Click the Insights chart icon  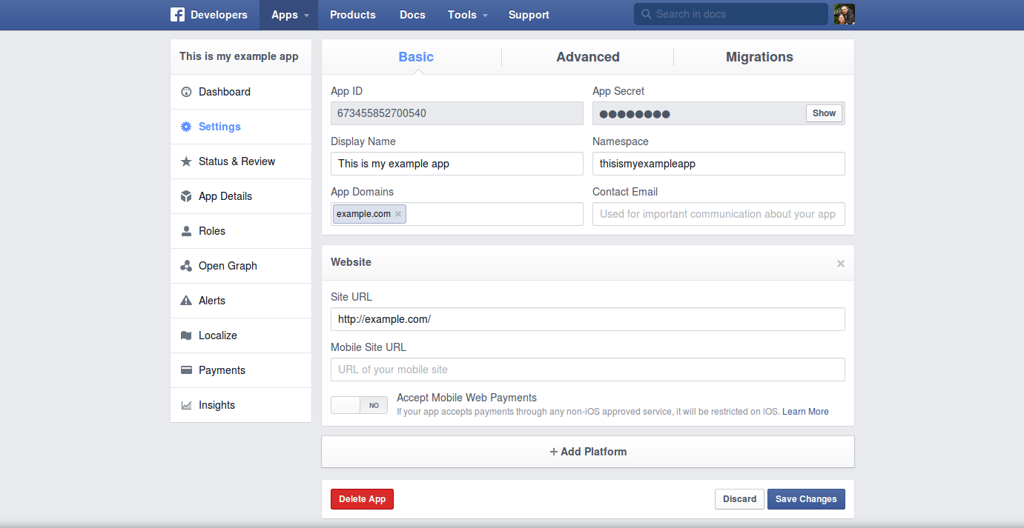pos(186,405)
